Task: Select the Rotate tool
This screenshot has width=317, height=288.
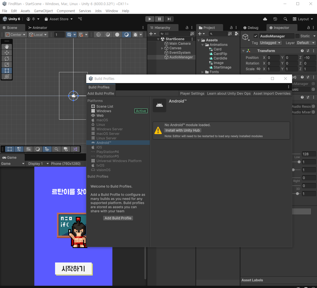Action: [x=7, y=59]
